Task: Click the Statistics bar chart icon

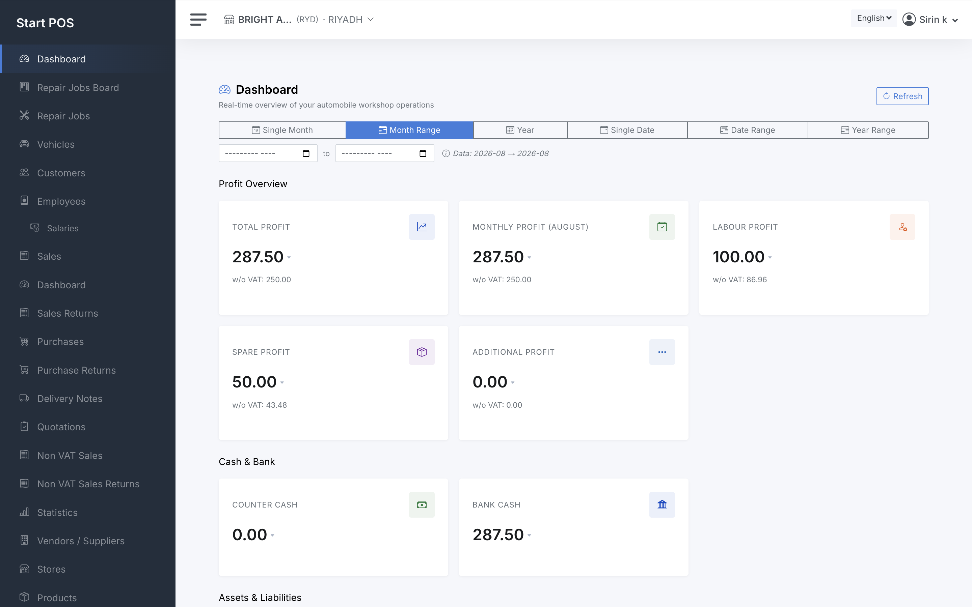Action: (24, 512)
